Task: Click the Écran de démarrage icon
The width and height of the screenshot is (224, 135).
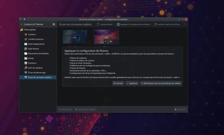Action: pos(26,73)
